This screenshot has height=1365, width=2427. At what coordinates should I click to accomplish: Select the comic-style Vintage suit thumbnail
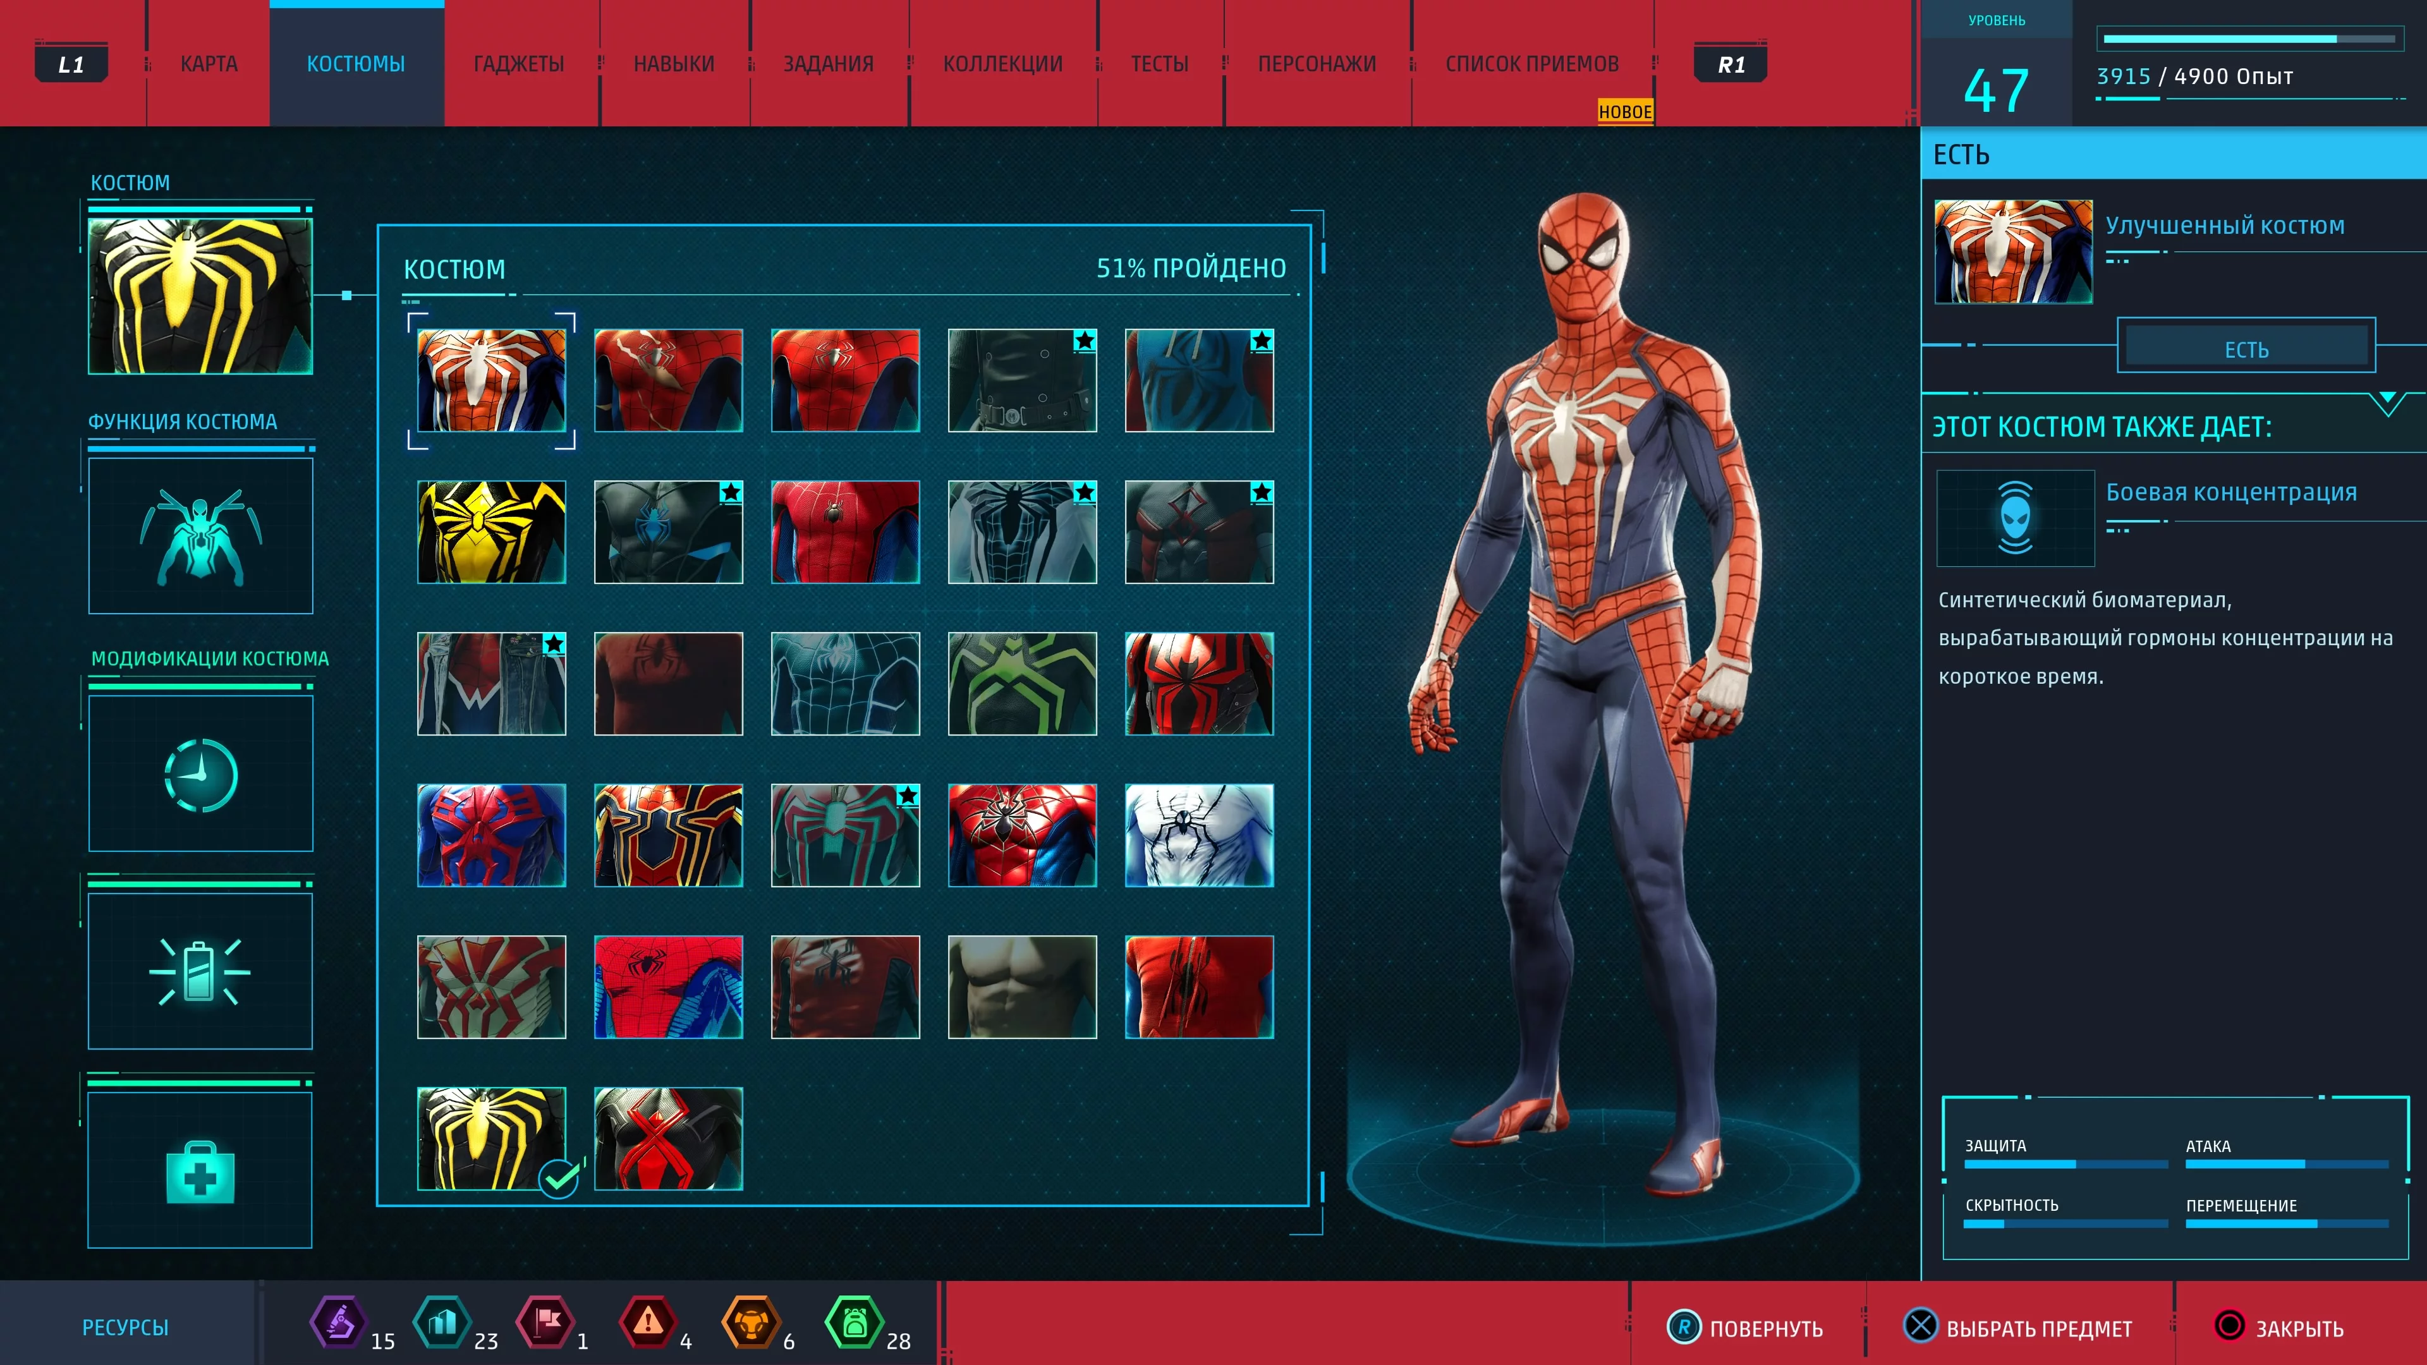(x=669, y=987)
